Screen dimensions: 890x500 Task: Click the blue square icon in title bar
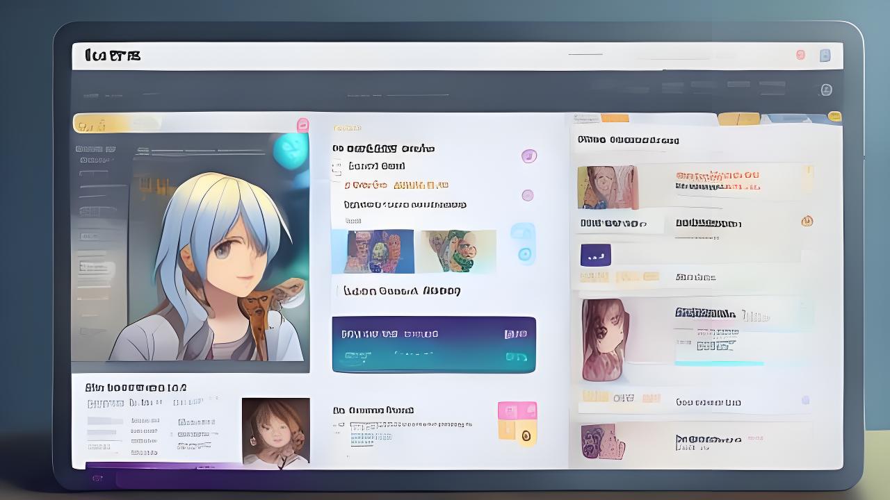click(x=825, y=56)
